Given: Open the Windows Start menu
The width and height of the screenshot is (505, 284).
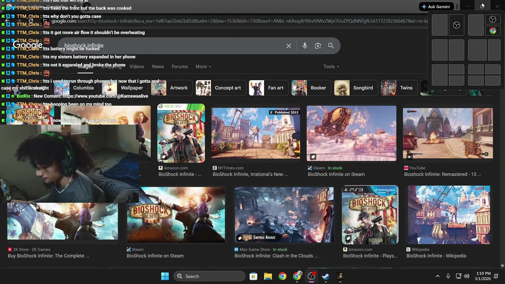Looking at the screenshot, I should (165, 276).
